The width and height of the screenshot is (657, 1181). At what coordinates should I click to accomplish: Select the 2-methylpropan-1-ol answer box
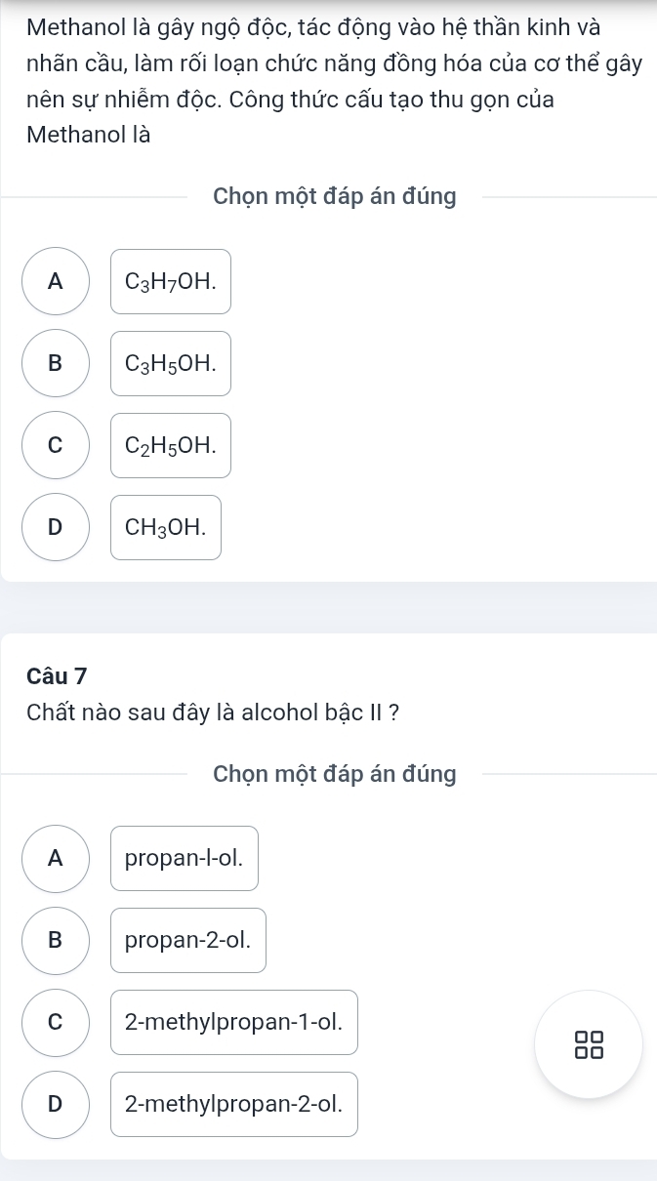(234, 1022)
